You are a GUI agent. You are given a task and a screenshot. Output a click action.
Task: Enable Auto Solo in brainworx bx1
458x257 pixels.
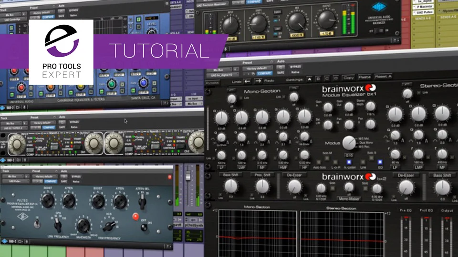(x=319, y=162)
